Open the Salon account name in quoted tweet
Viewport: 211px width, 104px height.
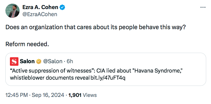[x=27, y=61]
